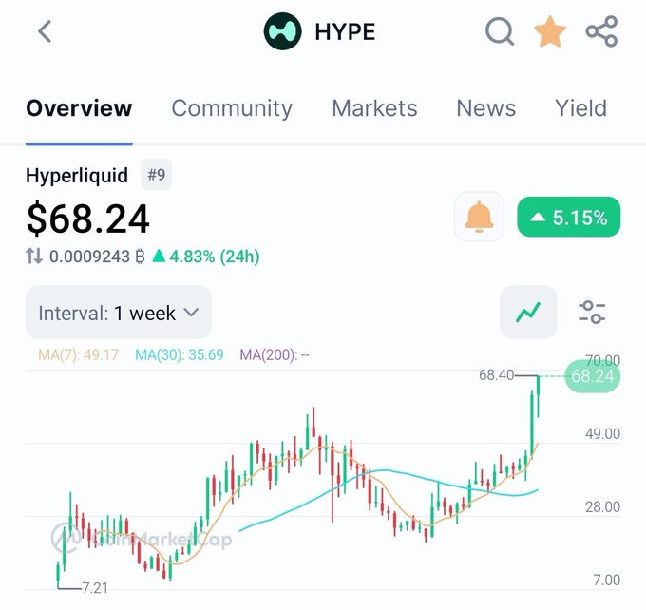Click the 68.40 high marker on chart
Screen dimensions: 646x610
pyautogui.click(x=496, y=375)
